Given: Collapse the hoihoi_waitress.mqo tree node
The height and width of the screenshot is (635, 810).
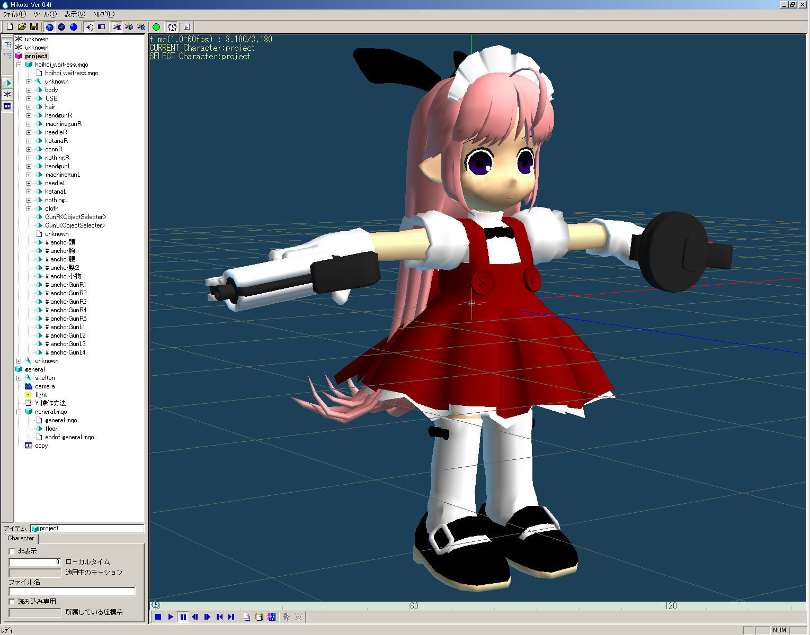Looking at the screenshot, I should 19,65.
